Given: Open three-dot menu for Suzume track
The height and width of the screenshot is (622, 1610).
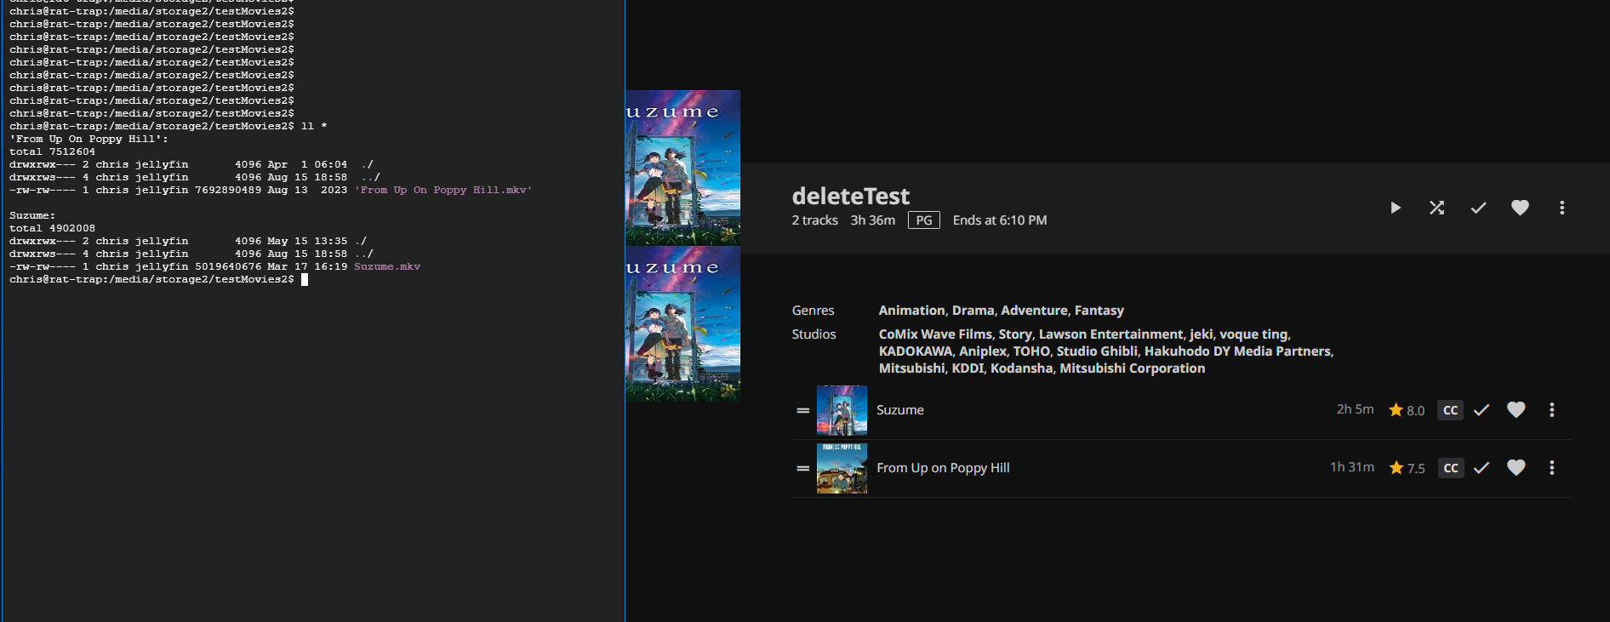Looking at the screenshot, I should (1552, 410).
